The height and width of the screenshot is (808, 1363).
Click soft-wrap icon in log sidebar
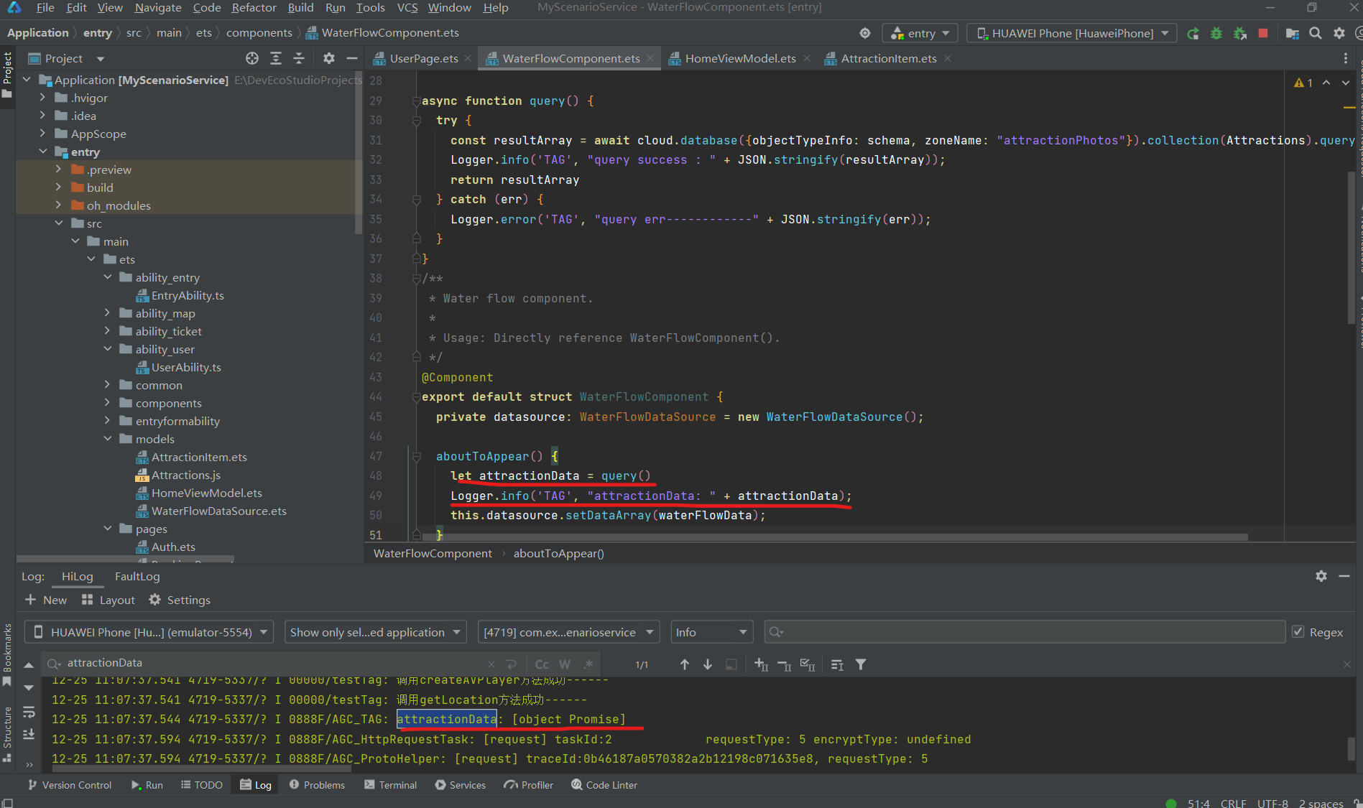[29, 712]
